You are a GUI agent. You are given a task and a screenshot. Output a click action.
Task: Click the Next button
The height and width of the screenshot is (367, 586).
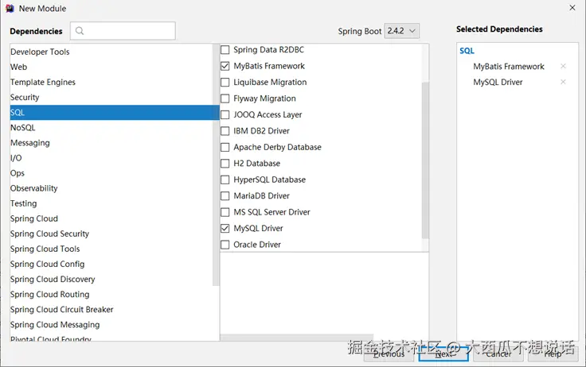pos(443,353)
